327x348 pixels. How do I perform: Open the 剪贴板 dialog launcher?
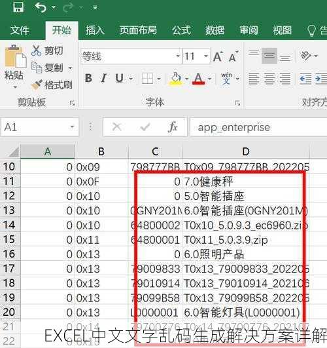72,103
